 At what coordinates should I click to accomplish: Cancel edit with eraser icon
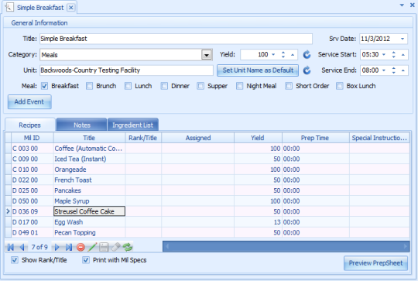(x=115, y=247)
